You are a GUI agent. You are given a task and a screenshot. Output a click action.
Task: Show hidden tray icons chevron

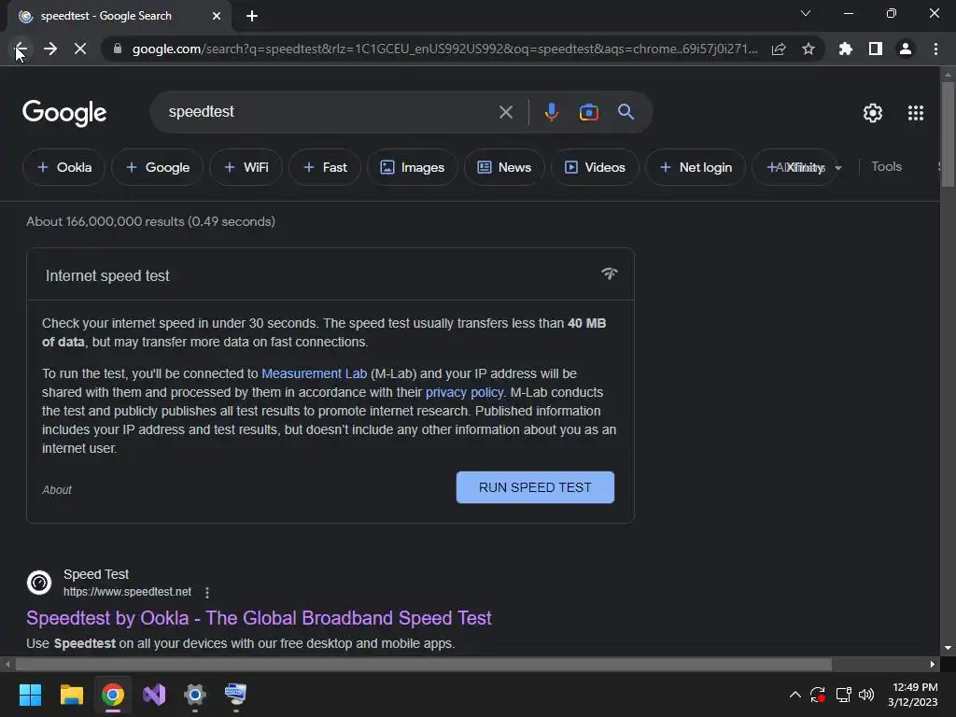(x=795, y=695)
